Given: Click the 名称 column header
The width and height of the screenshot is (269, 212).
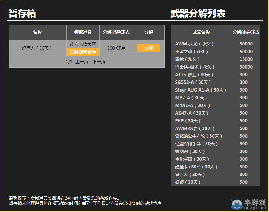Looking at the screenshot, I should (37, 32).
